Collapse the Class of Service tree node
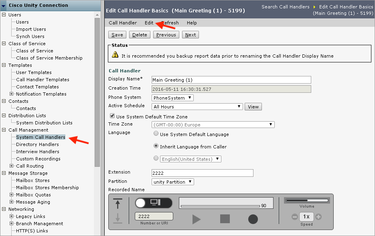The height and width of the screenshot is (236, 375). [x=4, y=44]
